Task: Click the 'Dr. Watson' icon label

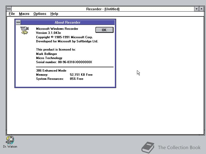Action: pos(10,147)
